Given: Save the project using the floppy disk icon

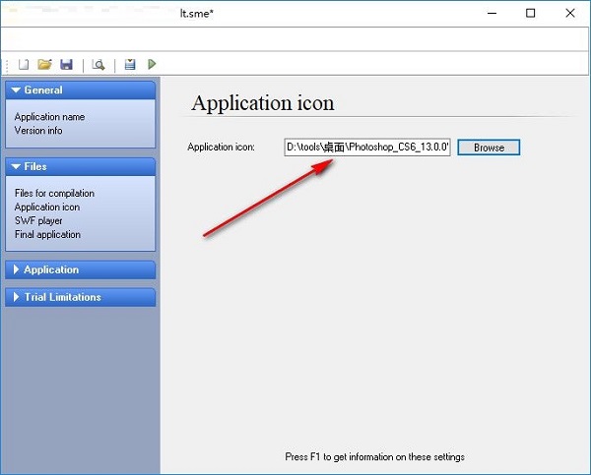Looking at the screenshot, I should click(66, 64).
